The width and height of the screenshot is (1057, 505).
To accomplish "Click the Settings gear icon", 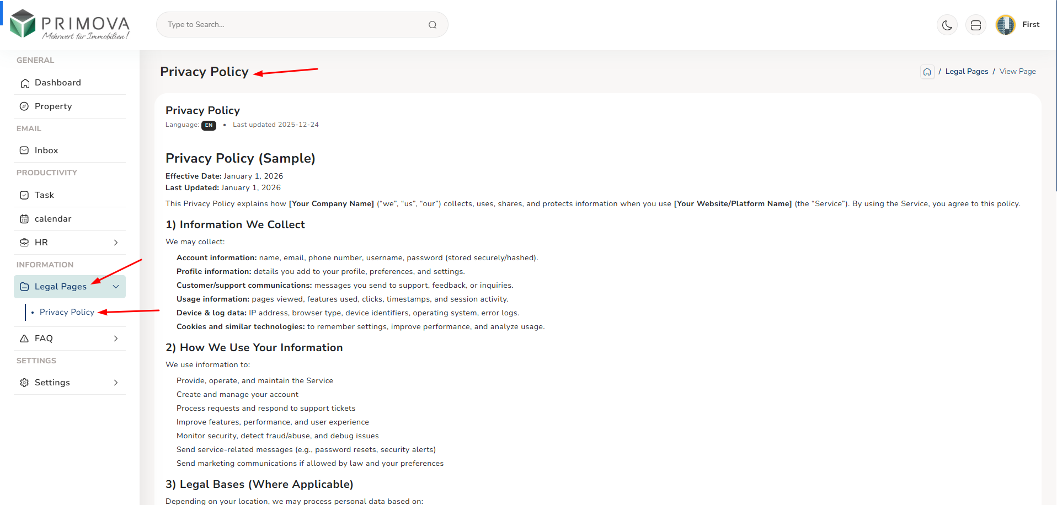I will click(x=24, y=383).
